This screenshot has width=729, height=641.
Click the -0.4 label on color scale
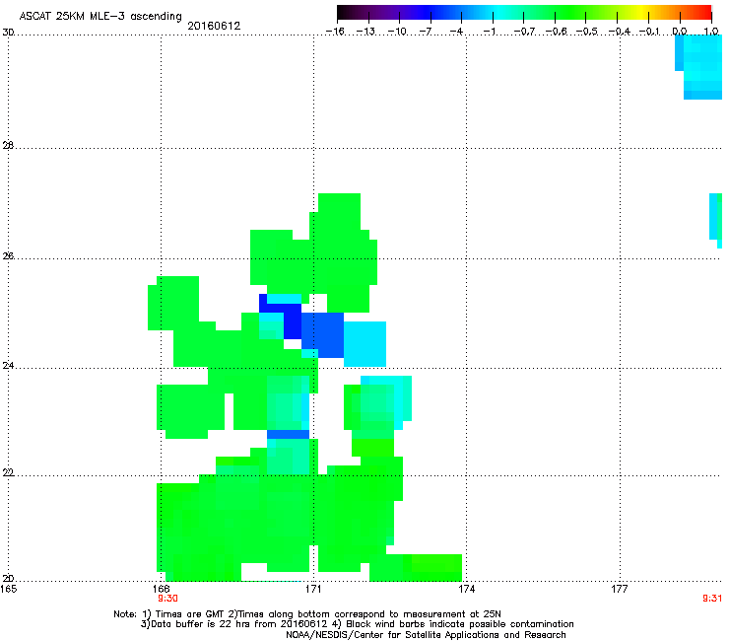tap(620, 32)
